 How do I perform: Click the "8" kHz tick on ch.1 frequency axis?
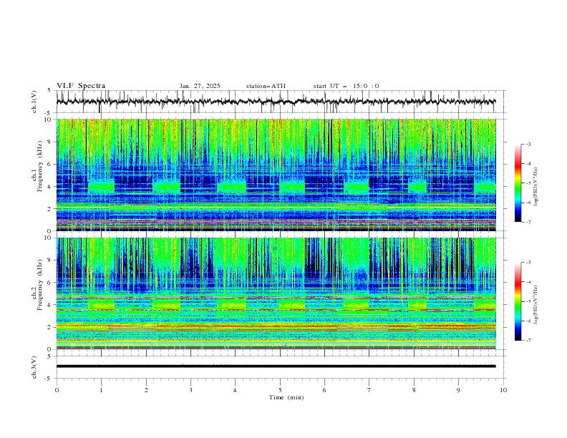click(50, 142)
